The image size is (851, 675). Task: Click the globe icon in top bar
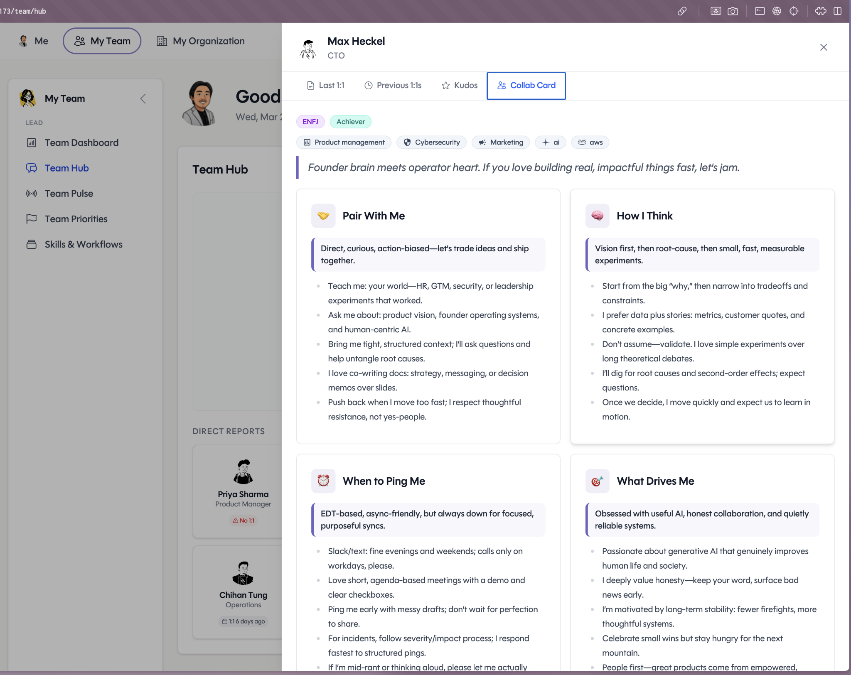tap(777, 11)
